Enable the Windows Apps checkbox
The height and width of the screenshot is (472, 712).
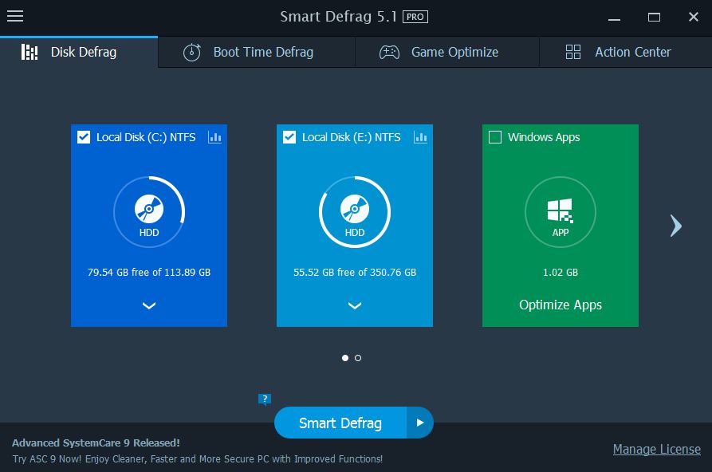pyautogui.click(x=494, y=137)
